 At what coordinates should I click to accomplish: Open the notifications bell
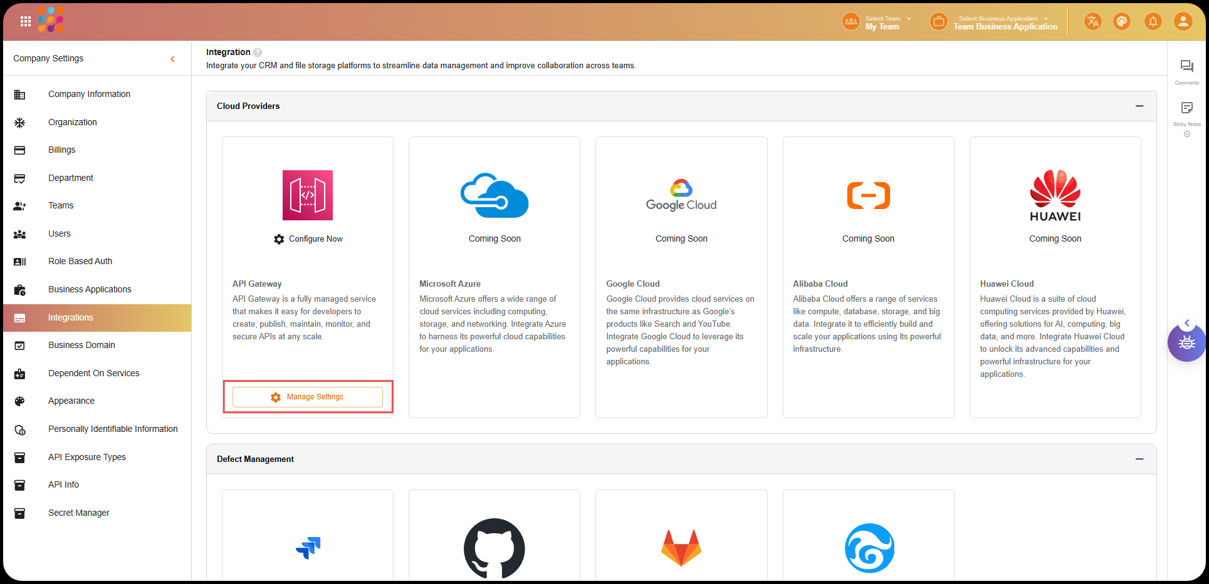(x=1153, y=22)
